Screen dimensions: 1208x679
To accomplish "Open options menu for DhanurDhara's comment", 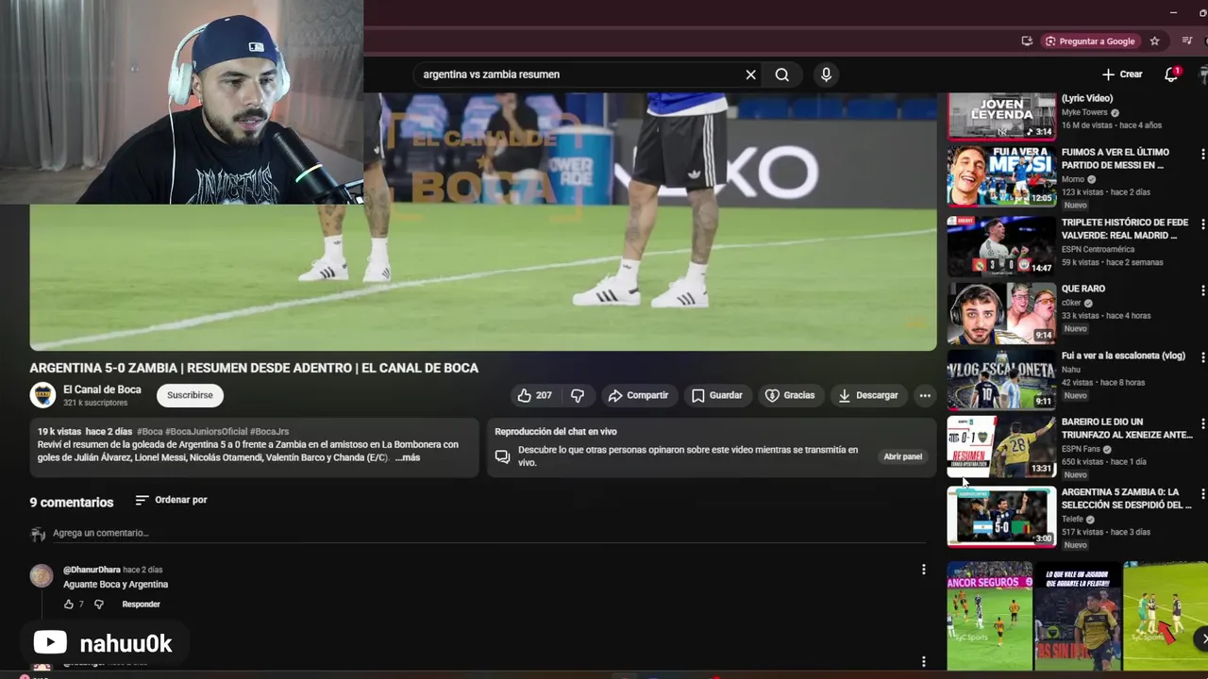I will tap(924, 570).
